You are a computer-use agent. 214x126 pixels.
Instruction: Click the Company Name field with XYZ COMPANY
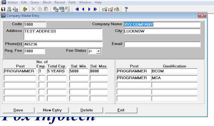(x=162, y=24)
